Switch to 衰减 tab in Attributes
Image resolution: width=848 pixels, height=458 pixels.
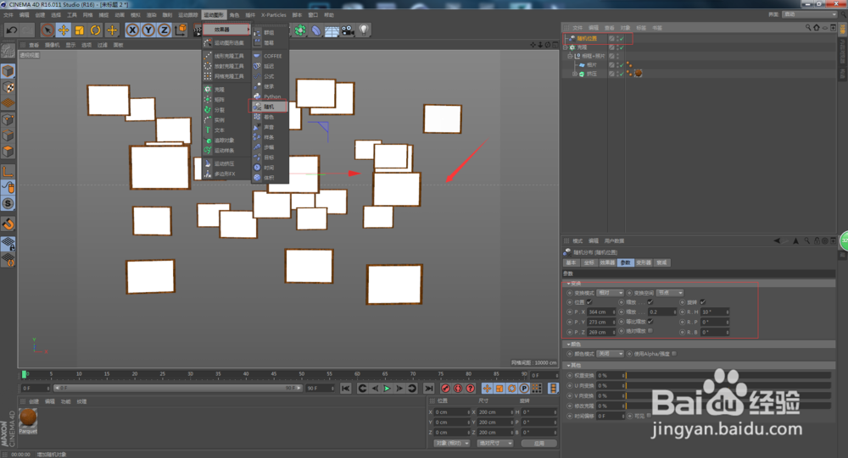(662, 262)
